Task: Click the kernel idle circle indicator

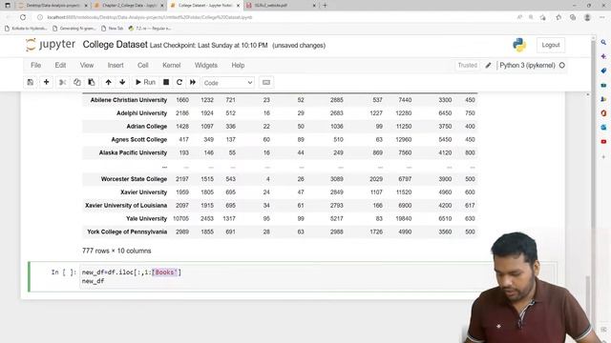Action: point(562,66)
